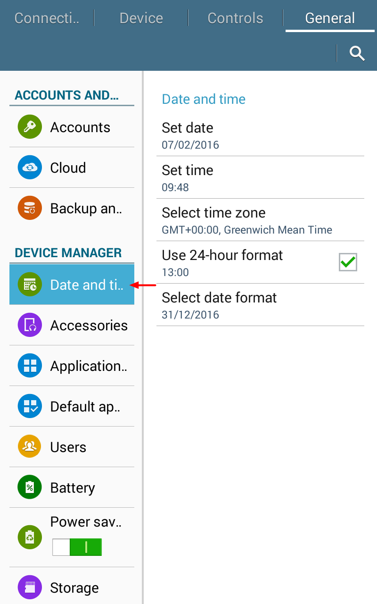Tap the Users people icon
The width and height of the screenshot is (377, 604).
[30, 447]
